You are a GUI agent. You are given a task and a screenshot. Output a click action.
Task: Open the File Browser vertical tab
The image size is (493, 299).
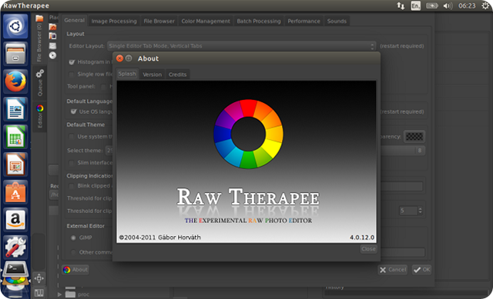coord(39,38)
